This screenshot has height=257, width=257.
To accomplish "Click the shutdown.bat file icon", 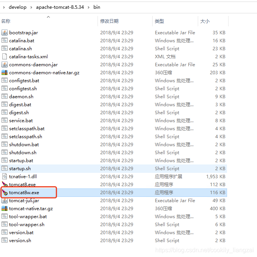I will point(5,145).
